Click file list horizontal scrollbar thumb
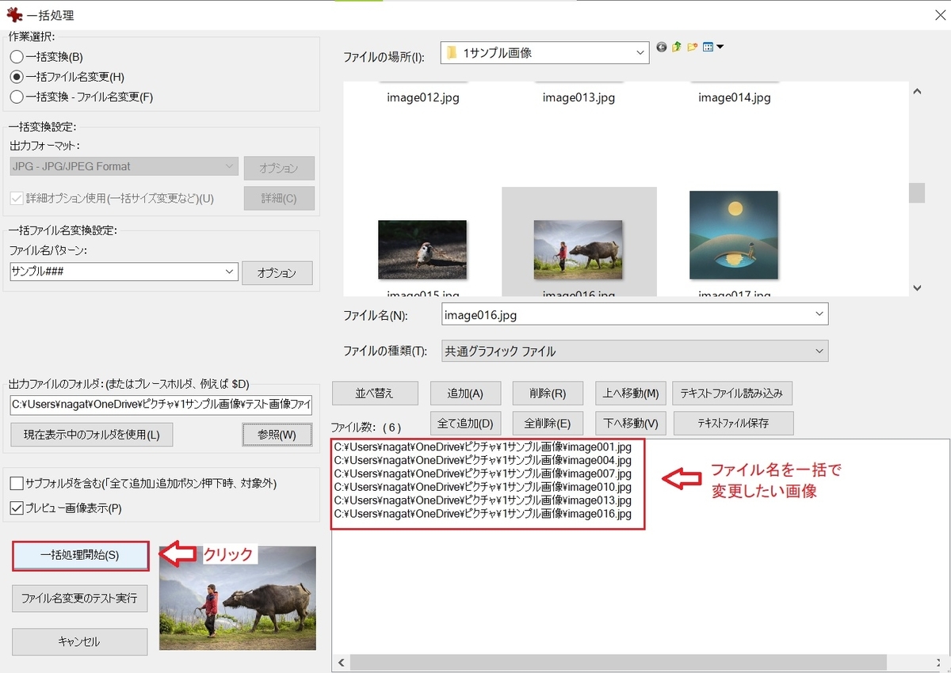Image resolution: width=951 pixels, height=673 pixels. [x=618, y=663]
